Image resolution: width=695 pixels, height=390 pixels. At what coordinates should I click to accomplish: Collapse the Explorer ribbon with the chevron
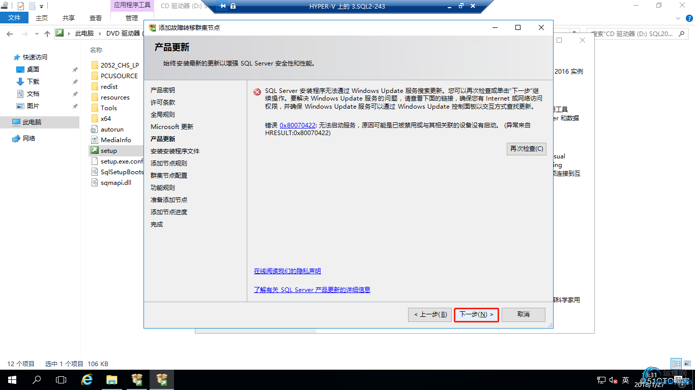point(677,18)
